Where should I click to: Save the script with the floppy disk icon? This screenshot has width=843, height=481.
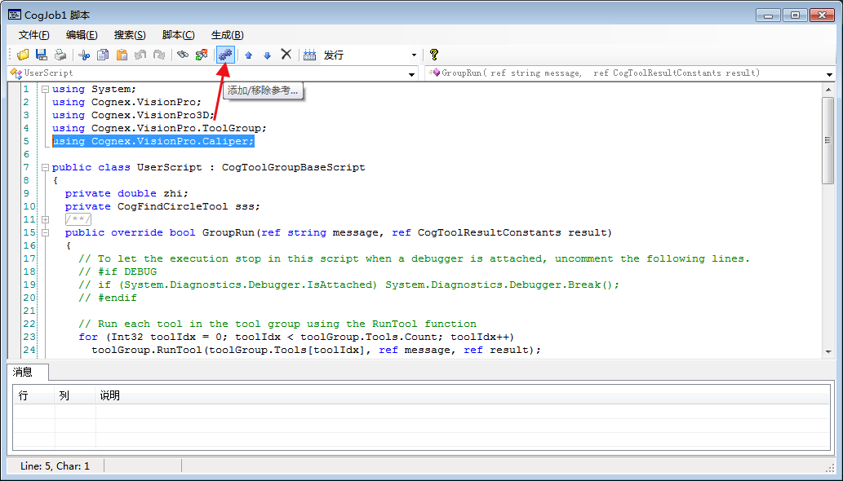[41, 55]
